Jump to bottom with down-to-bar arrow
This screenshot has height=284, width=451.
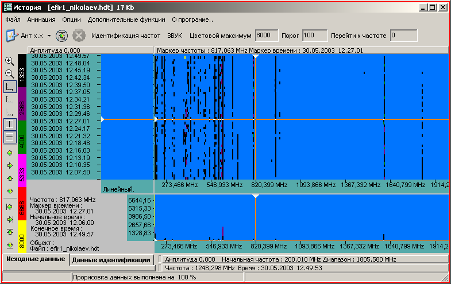pyautogui.click(x=10, y=245)
